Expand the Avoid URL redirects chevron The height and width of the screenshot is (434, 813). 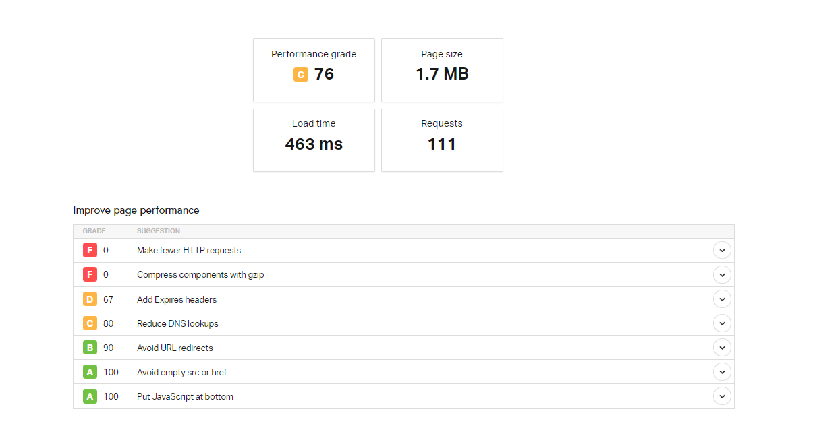coord(722,348)
